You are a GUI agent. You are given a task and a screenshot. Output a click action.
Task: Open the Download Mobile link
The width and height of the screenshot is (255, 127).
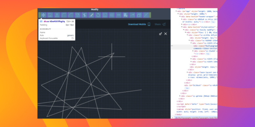point(137,24)
